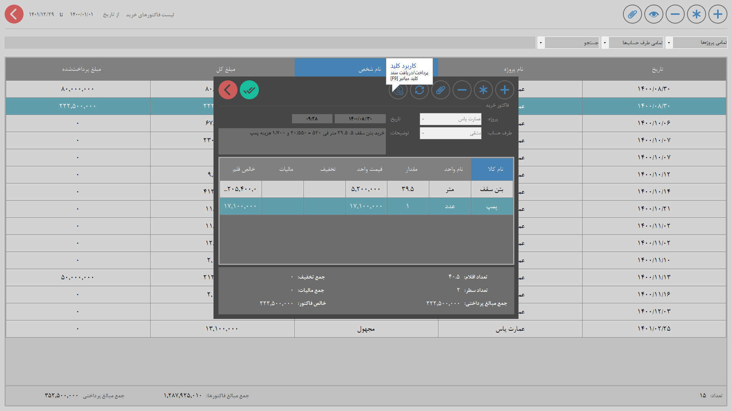Click the مبلغ پرداخت‌شده column header
The width and height of the screenshot is (732, 411).
tap(82, 69)
